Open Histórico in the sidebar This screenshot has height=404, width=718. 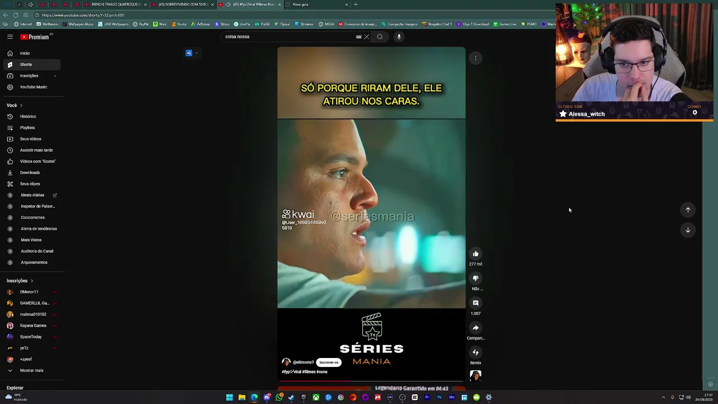coord(32,117)
